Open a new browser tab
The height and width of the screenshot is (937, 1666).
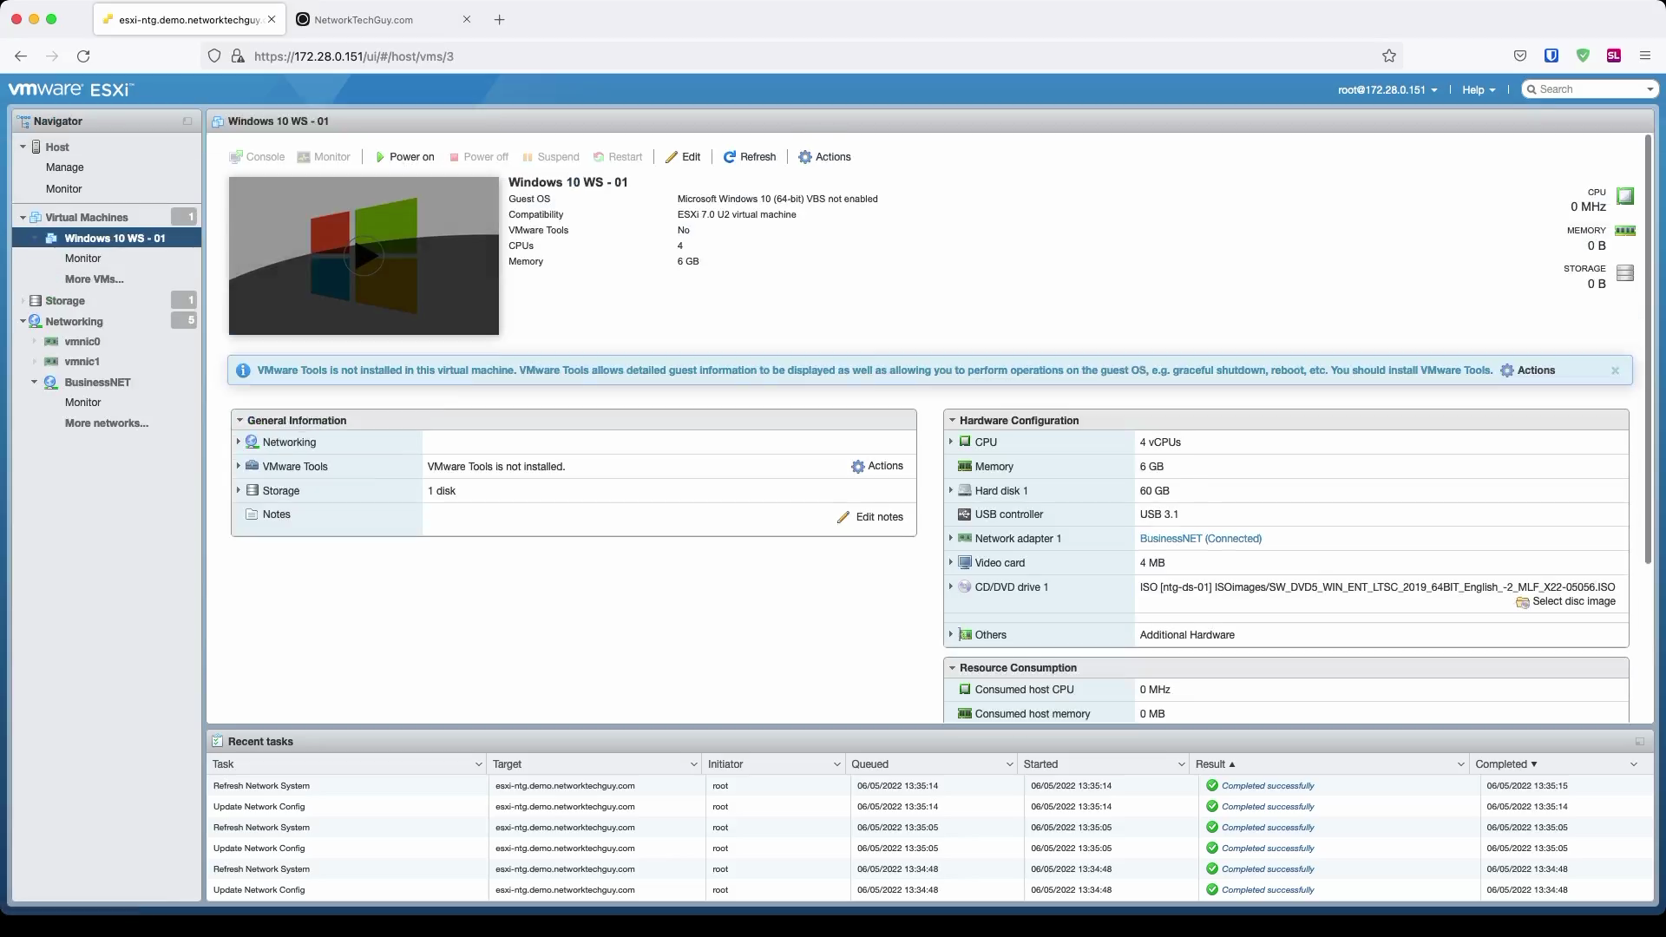(499, 19)
